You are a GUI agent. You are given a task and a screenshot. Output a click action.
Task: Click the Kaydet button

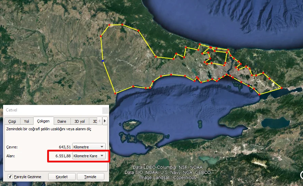[62, 177]
